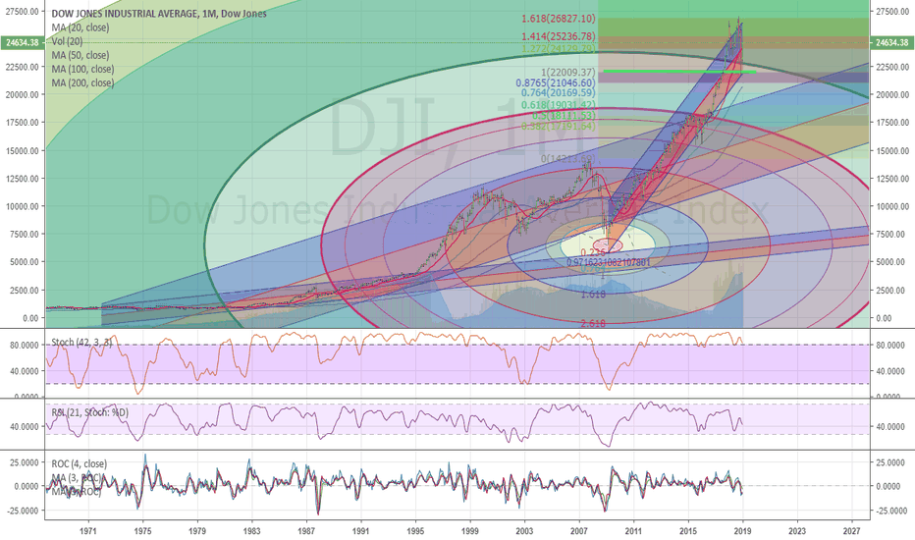Click the MA (50, close) indicator label
The height and width of the screenshot is (540, 915).
tap(80, 55)
